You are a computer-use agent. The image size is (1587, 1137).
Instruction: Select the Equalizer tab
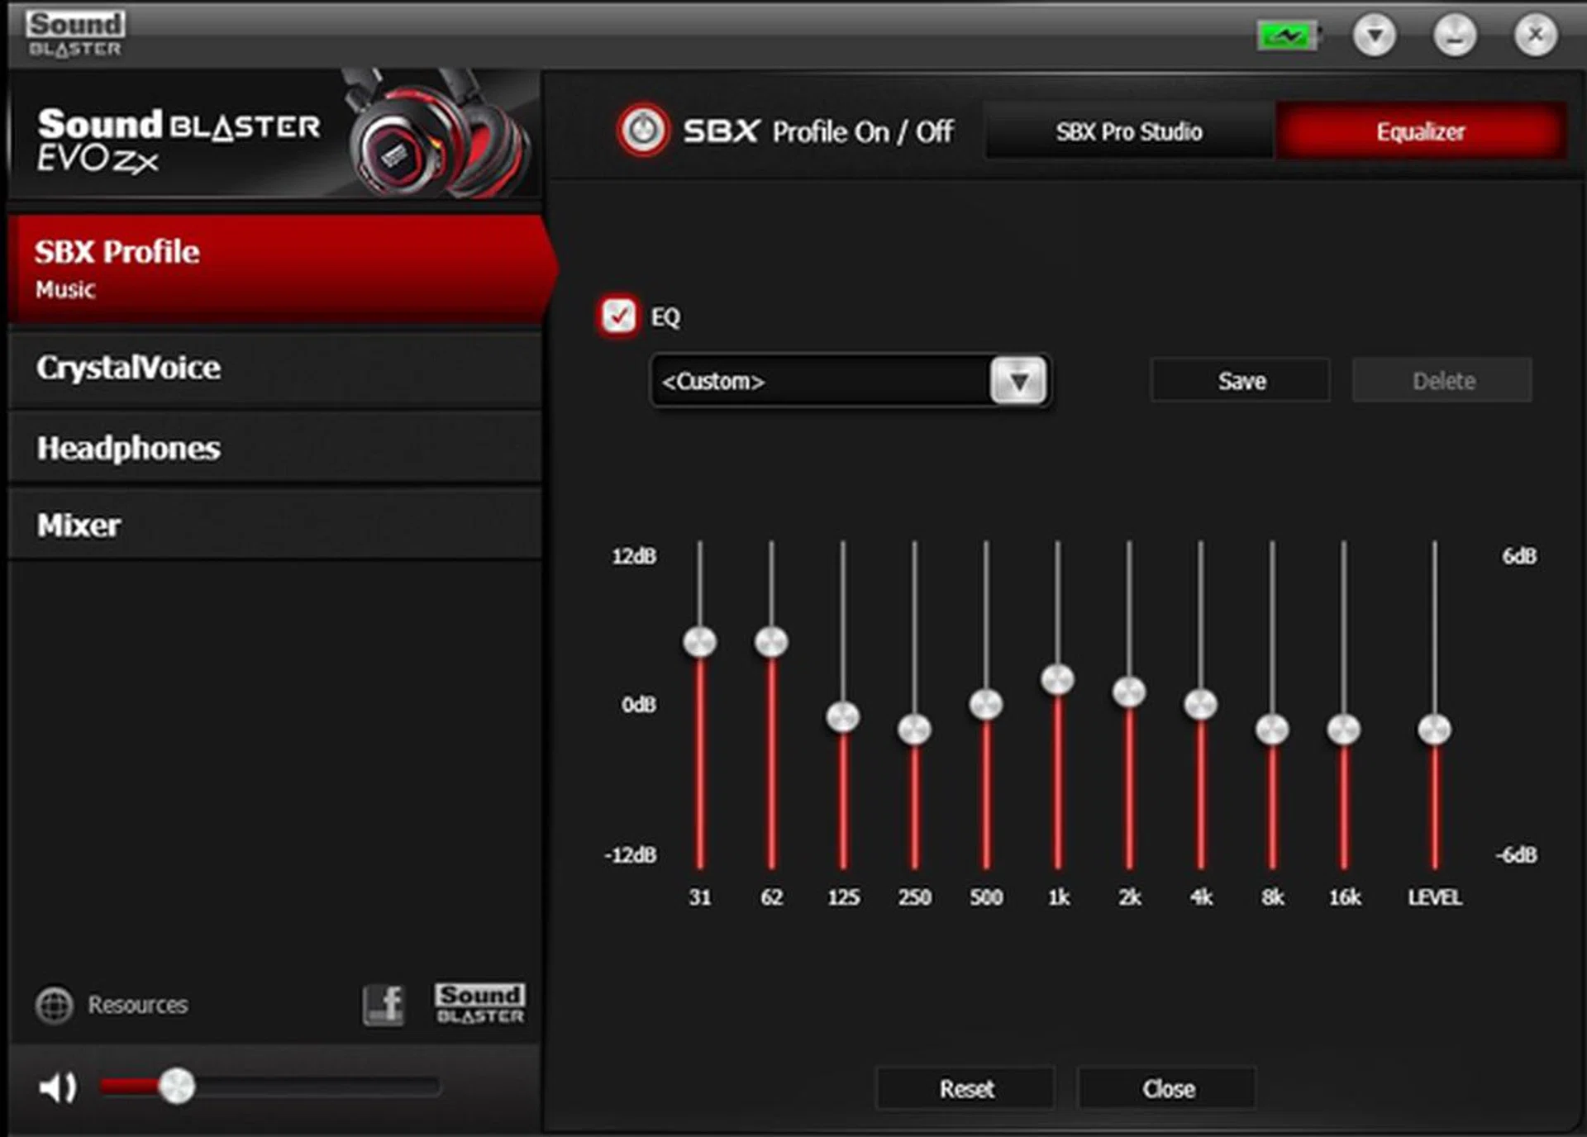pos(1420,131)
